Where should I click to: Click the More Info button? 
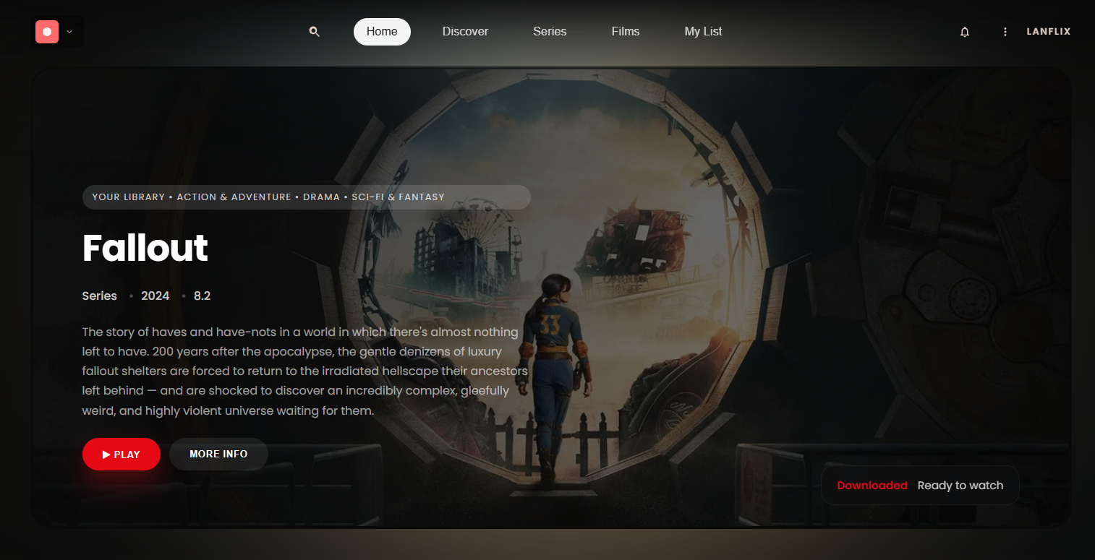point(218,455)
